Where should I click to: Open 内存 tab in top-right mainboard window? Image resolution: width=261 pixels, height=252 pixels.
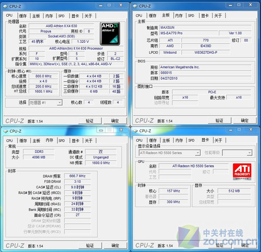(179, 16)
